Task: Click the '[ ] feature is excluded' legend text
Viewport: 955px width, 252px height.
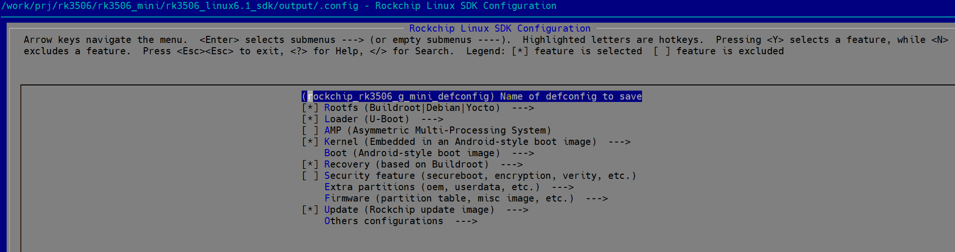Action: 719,51
